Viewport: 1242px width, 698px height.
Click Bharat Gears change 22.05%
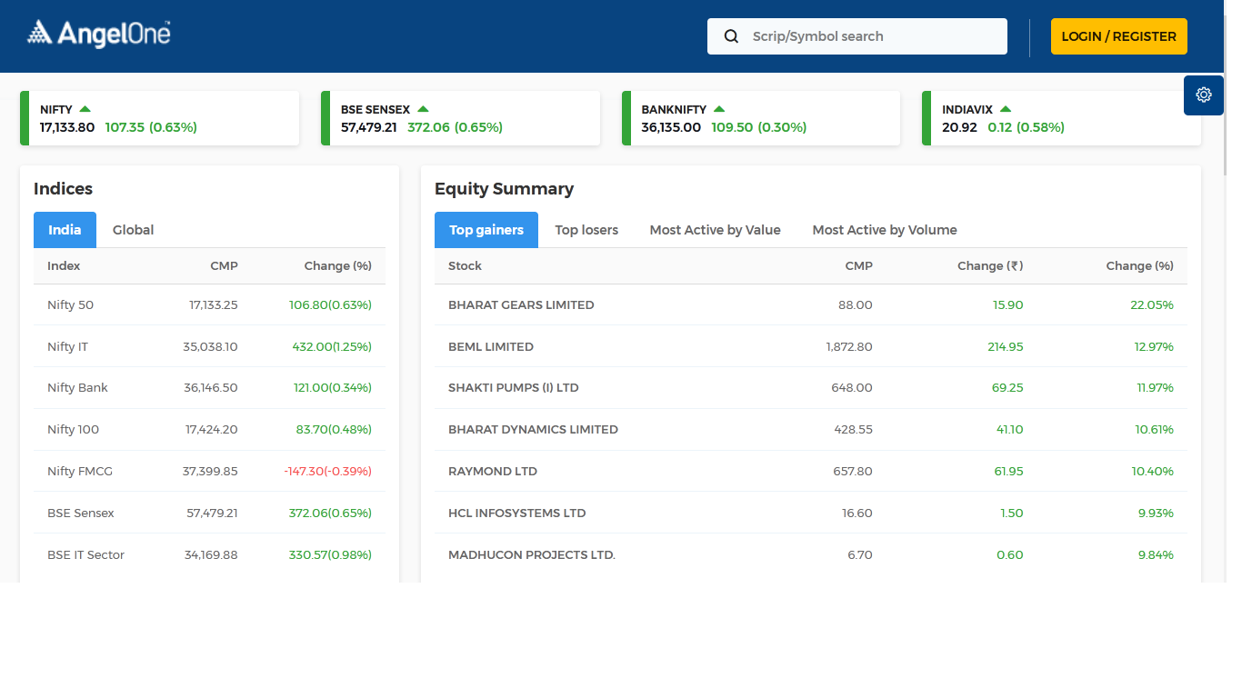point(1152,305)
